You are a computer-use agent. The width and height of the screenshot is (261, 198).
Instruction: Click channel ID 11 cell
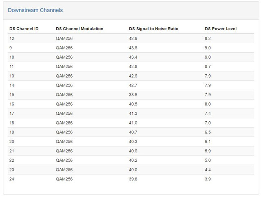[x=11, y=67]
